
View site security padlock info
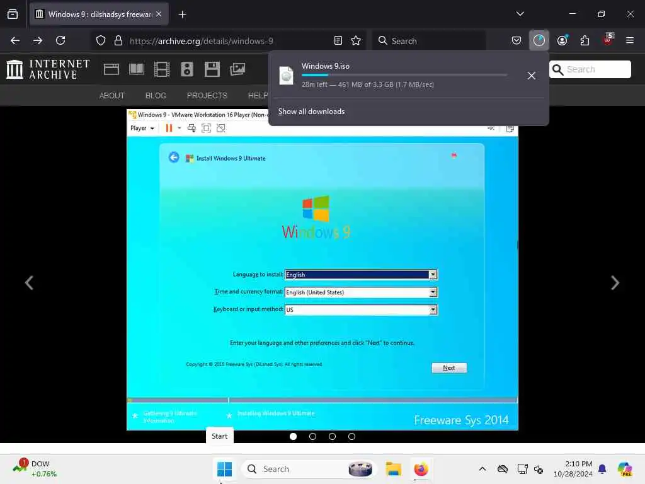tap(118, 40)
